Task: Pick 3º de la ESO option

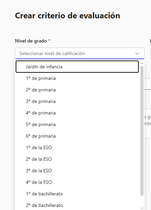Action: tap(77, 171)
